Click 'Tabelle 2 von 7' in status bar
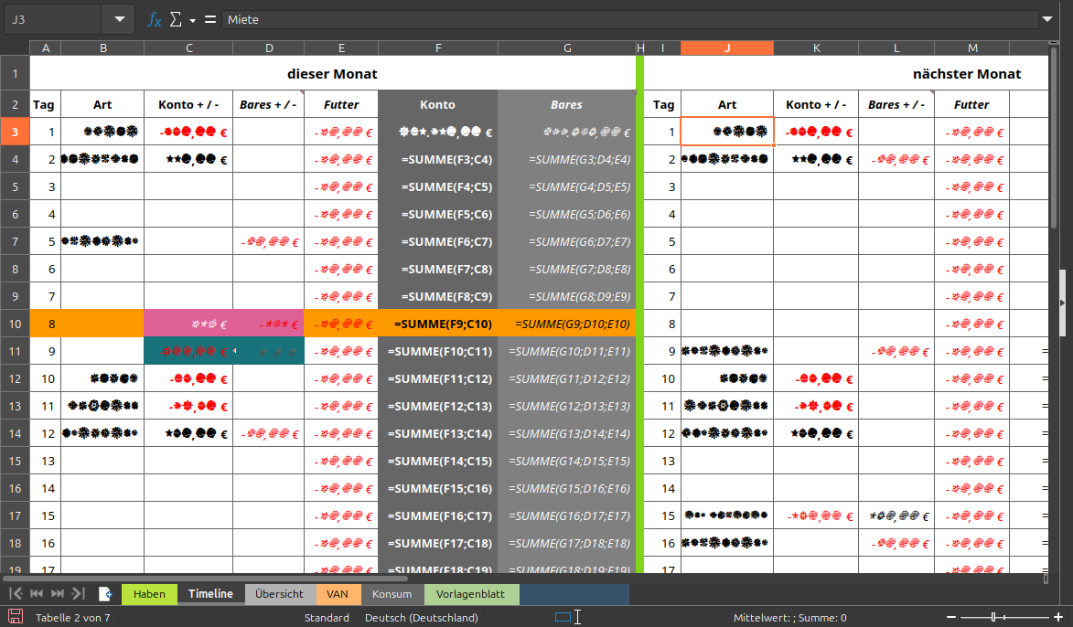The height and width of the screenshot is (627, 1073). (72, 618)
